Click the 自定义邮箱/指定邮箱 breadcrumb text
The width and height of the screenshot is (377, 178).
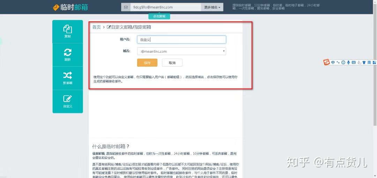(x=131, y=27)
